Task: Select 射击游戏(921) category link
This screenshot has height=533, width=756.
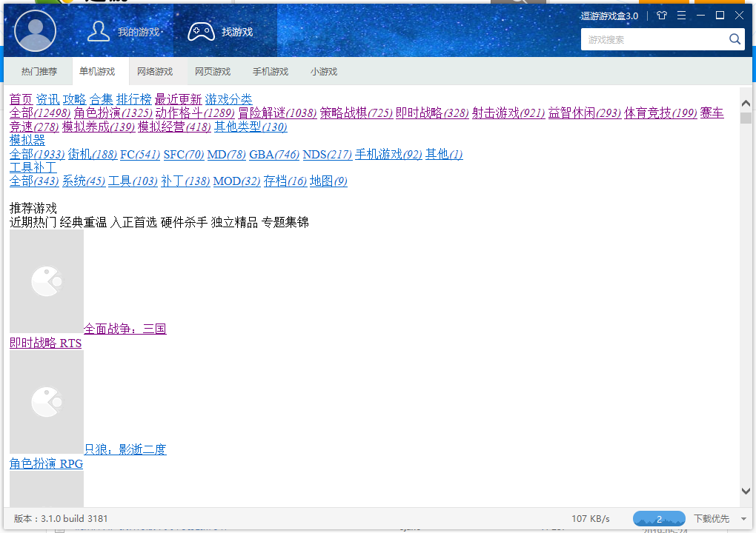Action: click(508, 113)
